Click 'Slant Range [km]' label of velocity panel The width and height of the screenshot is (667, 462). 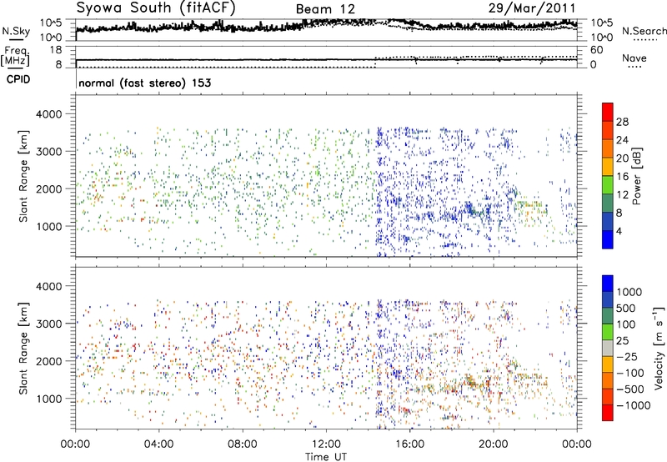point(23,348)
